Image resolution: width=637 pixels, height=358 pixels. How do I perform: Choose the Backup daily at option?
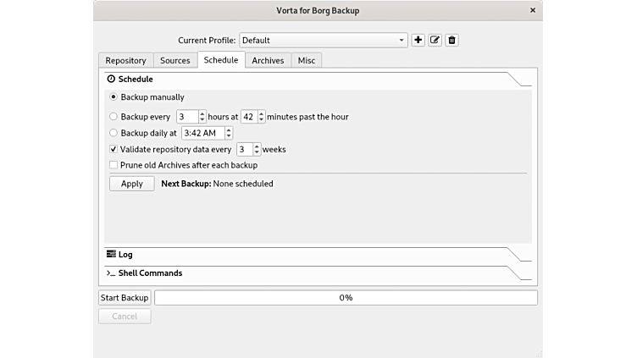(x=114, y=133)
